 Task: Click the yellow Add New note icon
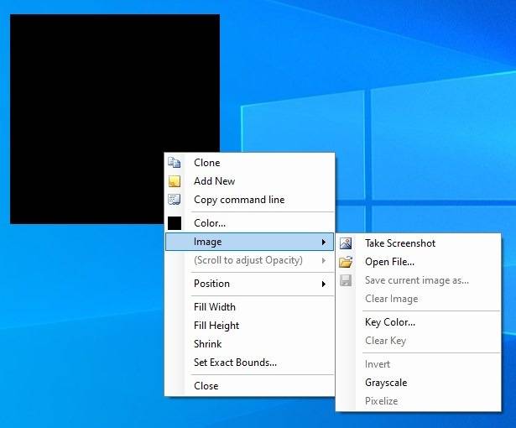[174, 181]
